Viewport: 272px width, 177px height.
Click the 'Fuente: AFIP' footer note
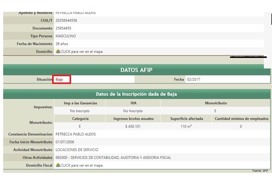(260, 171)
